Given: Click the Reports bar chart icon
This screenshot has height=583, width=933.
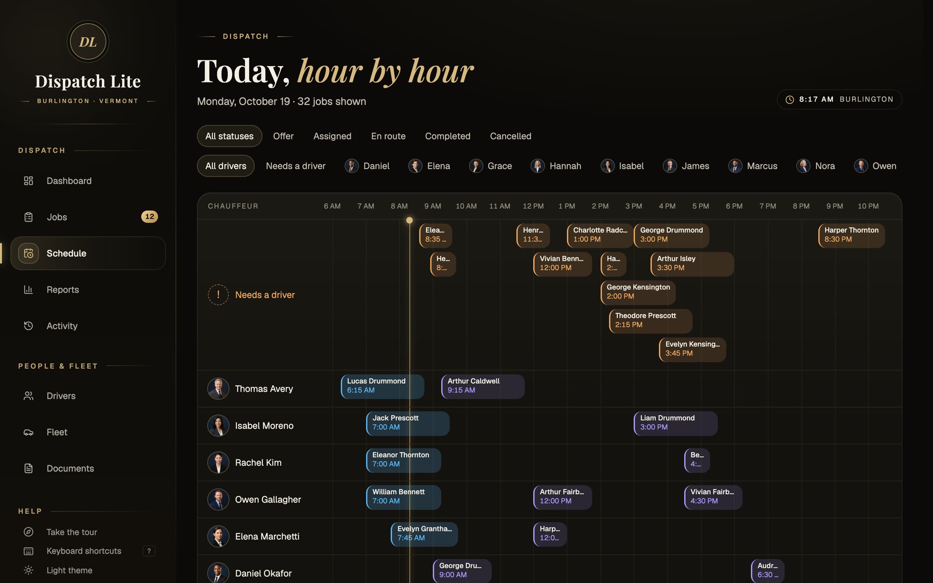Looking at the screenshot, I should coord(28,290).
